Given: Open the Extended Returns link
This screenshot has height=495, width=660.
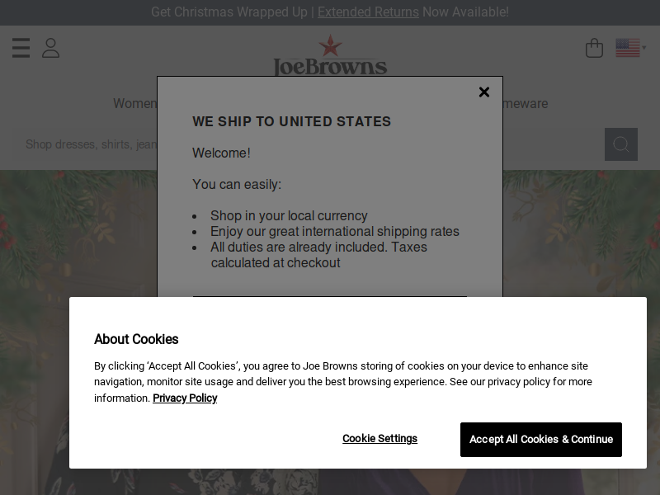Looking at the screenshot, I should pyautogui.click(x=368, y=12).
